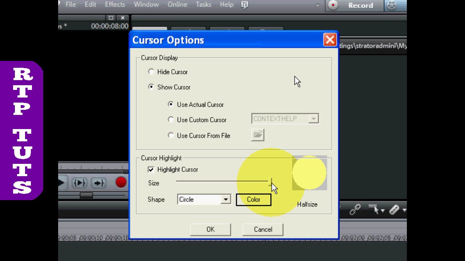
Task: Open the Online menu
Action: [x=177, y=4]
